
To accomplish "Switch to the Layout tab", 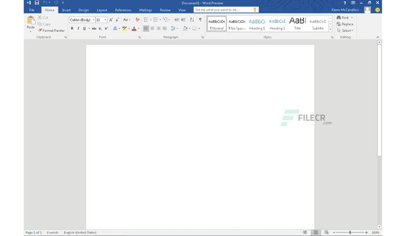I will pyautogui.click(x=102, y=10).
